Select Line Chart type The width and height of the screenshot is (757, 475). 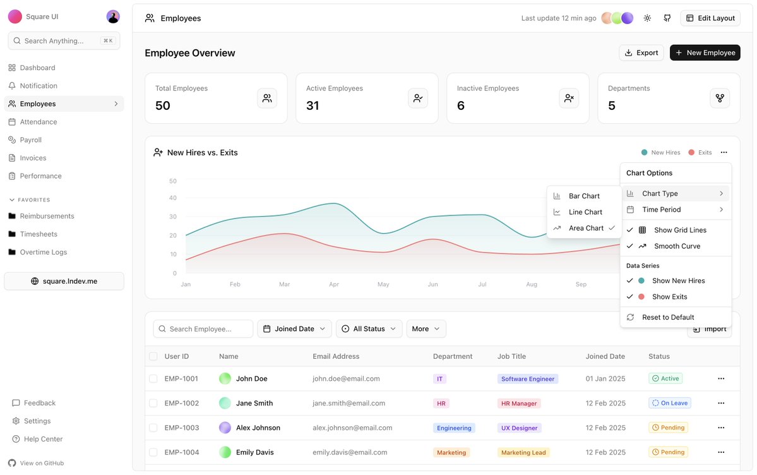[584, 212]
